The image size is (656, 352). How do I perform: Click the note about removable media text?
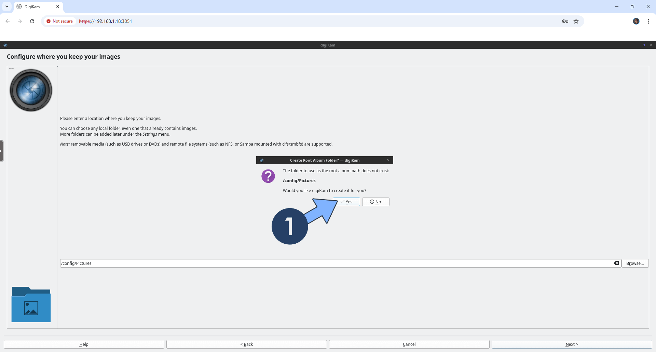(x=196, y=144)
